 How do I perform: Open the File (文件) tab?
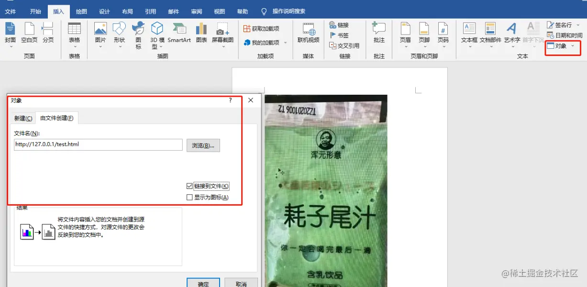point(11,11)
